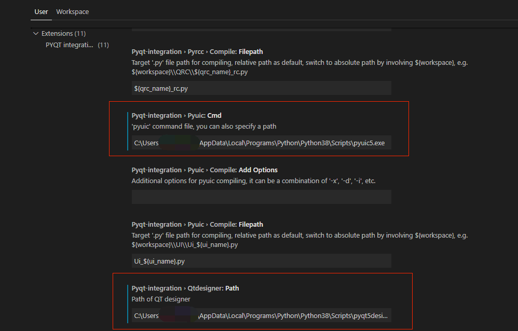Select the User settings tab
The height and width of the screenshot is (331, 518).
point(40,11)
